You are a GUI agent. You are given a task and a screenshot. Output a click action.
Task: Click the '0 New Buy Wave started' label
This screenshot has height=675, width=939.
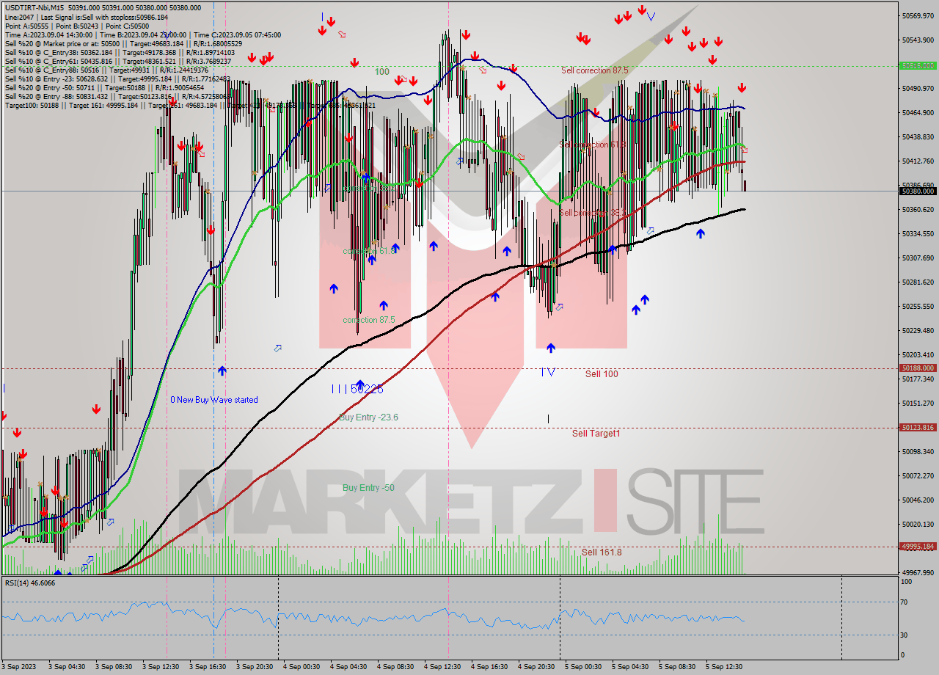pyautogui.click(x=214, y=400)
